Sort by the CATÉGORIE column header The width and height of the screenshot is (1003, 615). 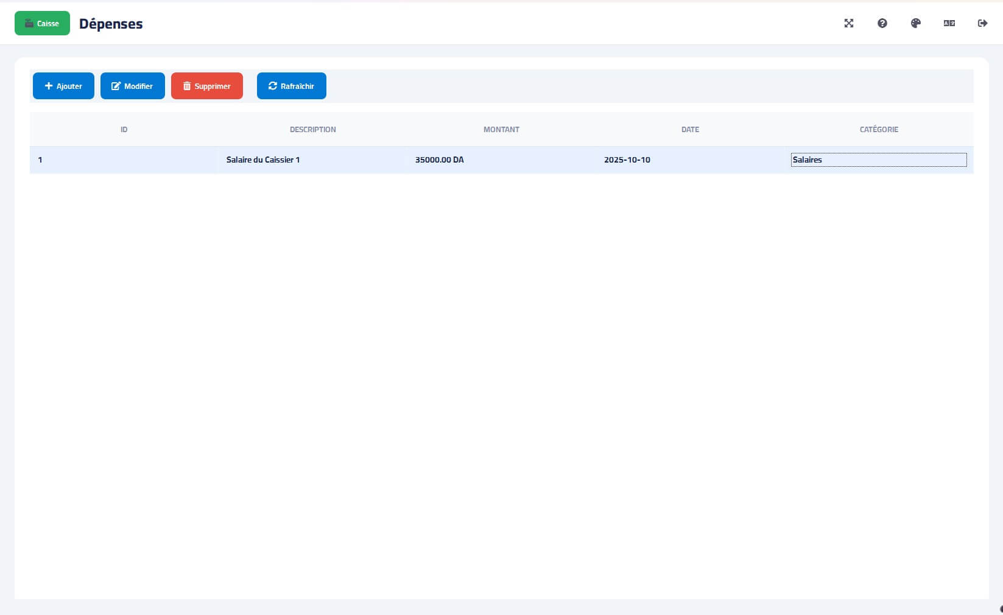click(878, 130)
